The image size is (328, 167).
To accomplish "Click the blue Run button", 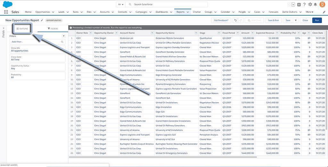I will [317, 20].
